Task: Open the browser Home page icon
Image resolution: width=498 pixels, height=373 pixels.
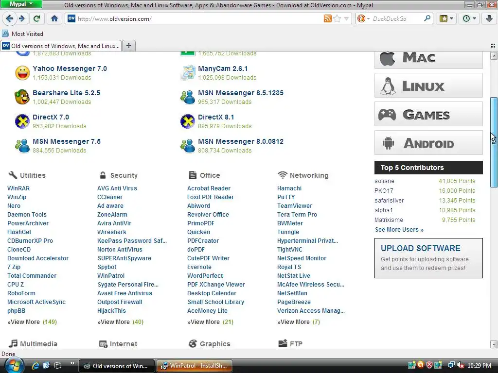Action: pyautogui.click(x=54, y=19)
